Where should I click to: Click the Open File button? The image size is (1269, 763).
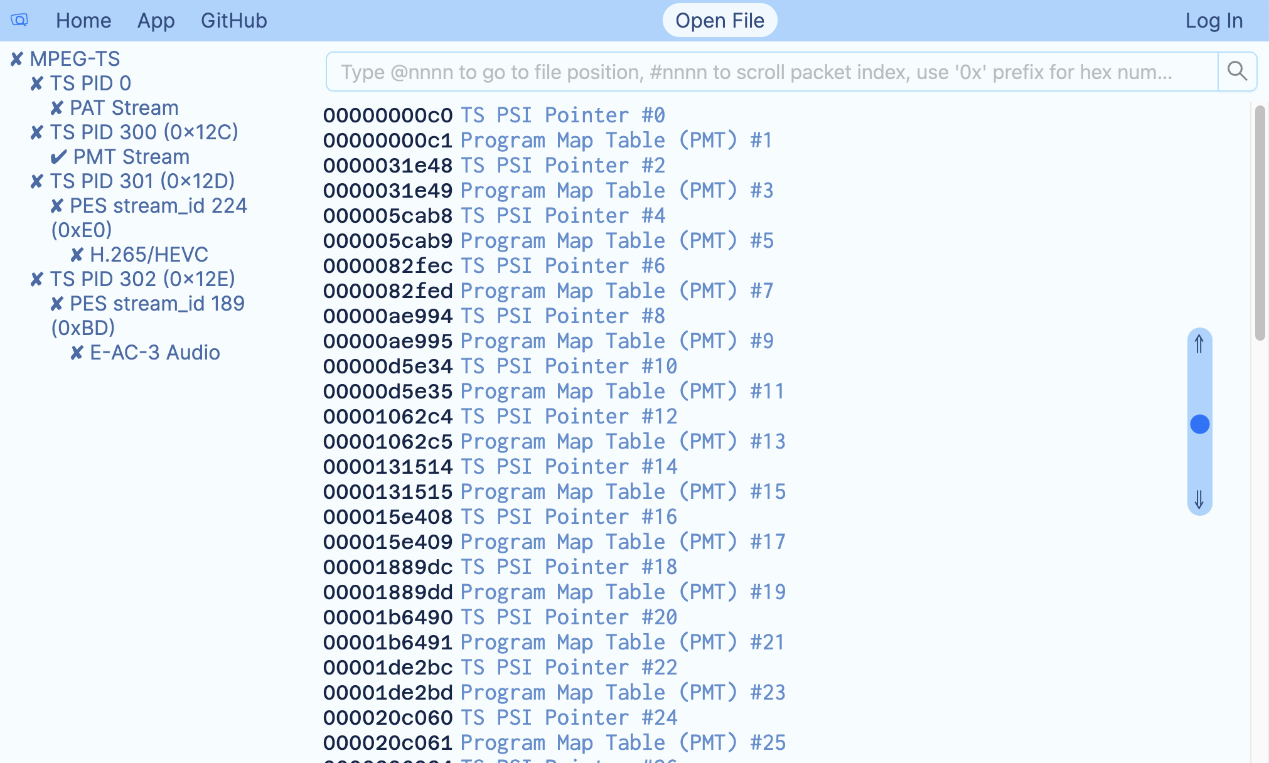pos(720,19)
